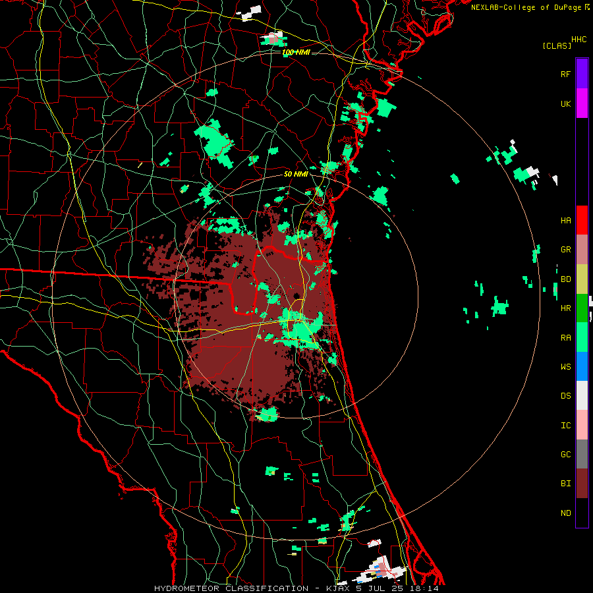Select the GR legend color block
Viewport: 593px width, 593px height.
[582, 250]
